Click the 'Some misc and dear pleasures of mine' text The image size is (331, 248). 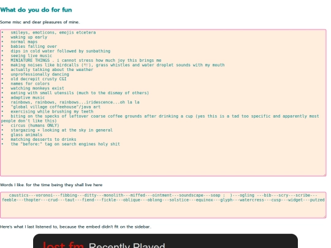pos(40,22)
